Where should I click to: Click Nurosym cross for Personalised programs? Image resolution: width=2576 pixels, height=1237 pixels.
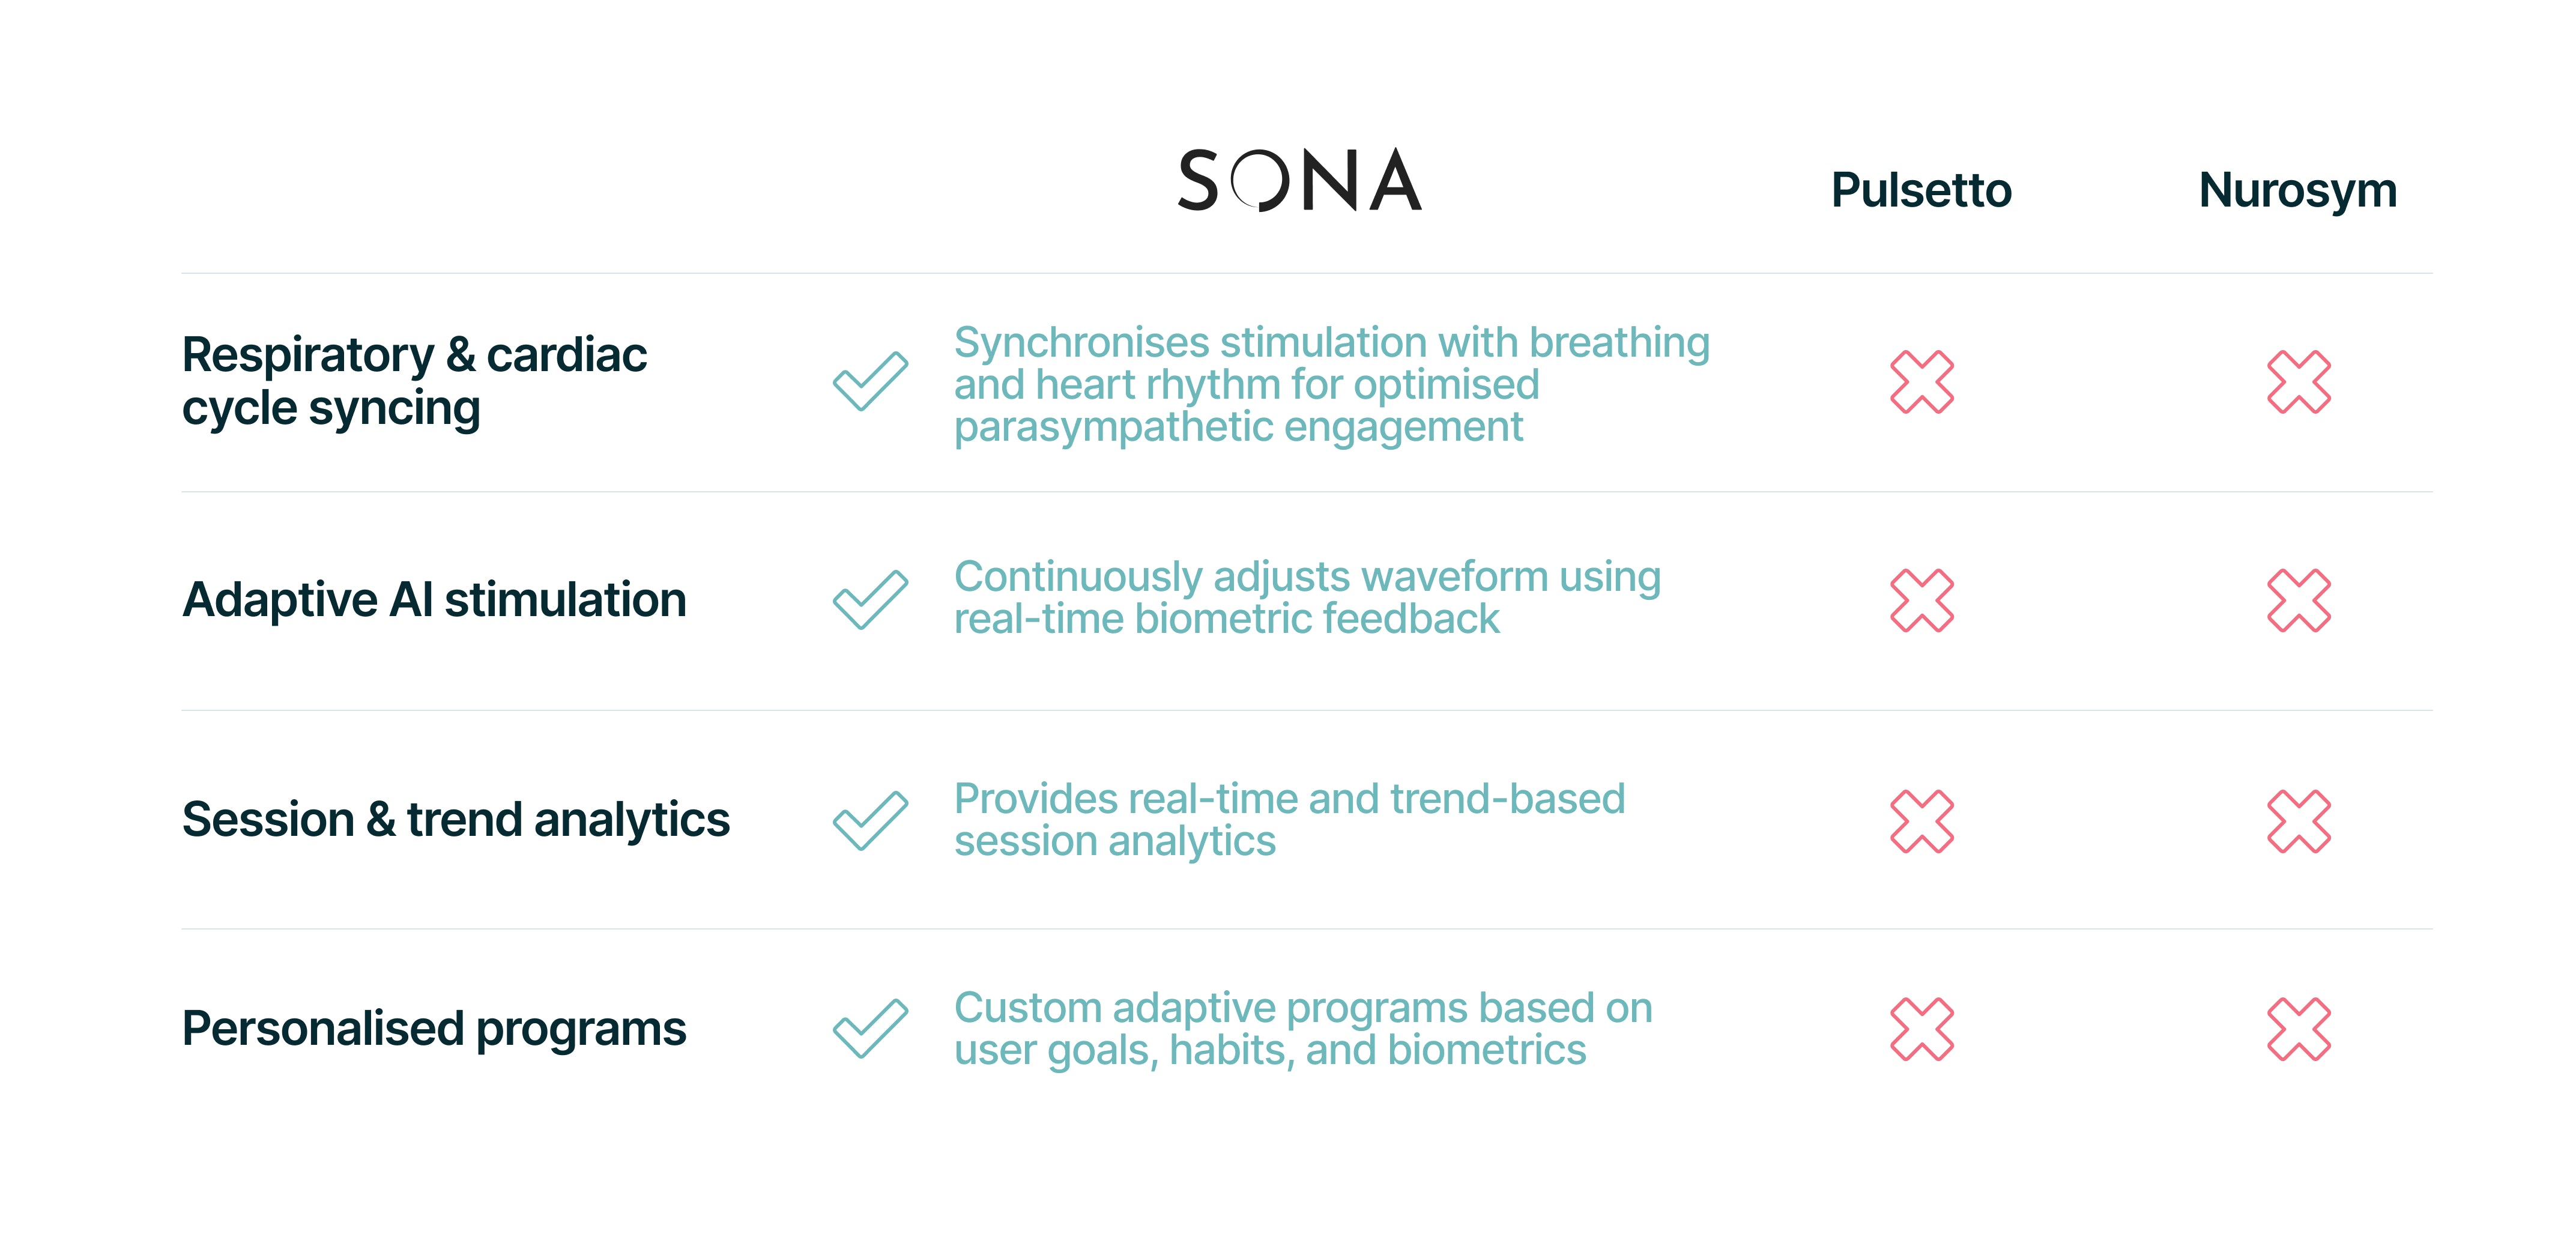[2298, 1029]
